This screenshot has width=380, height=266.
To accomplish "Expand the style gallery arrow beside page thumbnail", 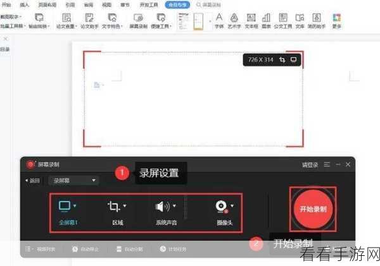I will tap(210, 21).
